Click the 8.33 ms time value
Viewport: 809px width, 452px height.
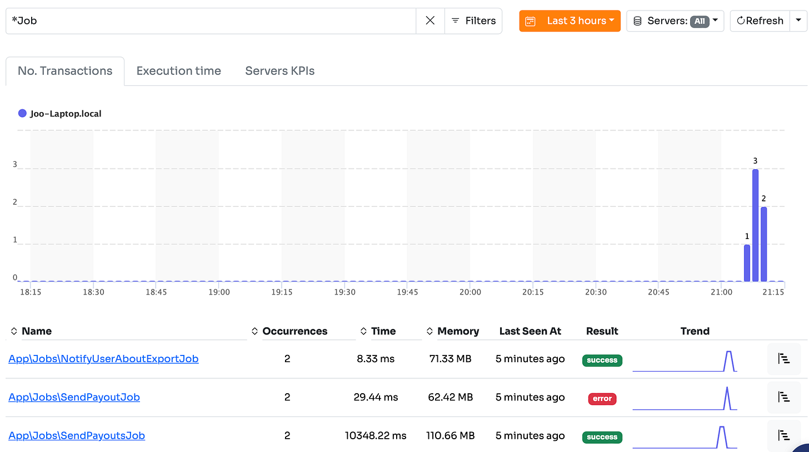coord(376,359)
